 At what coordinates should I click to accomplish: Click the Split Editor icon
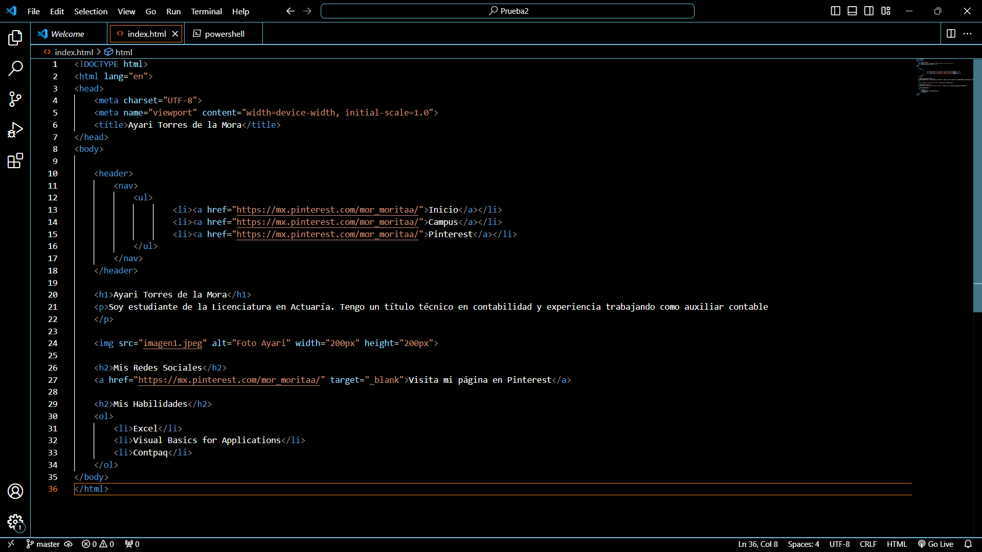pos(951,34)
